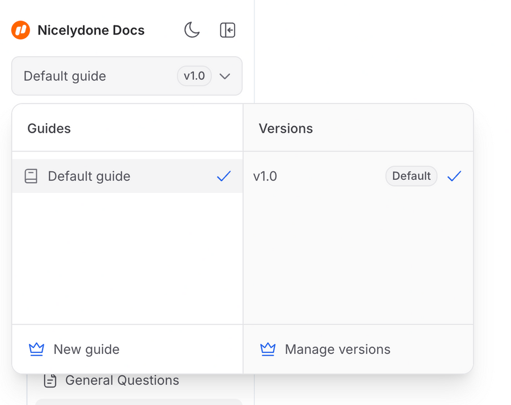
Task: Open the General Questions section
Action: 122,380
